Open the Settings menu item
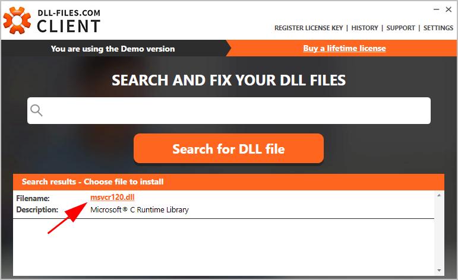This screenshot has height=280, width=458. coord(438,28)
